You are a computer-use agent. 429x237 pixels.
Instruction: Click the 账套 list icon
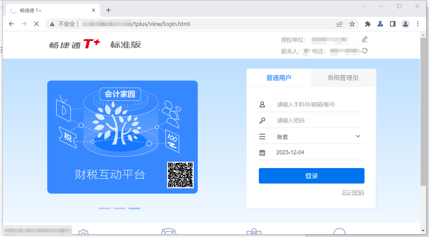pyautogui.click(x=262, y=137)
